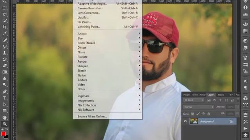This screenshot has height=140, width=250.
Task: Open the Normal blend mode dropdown
Action: pyautogui.click(x=198, y=107)
